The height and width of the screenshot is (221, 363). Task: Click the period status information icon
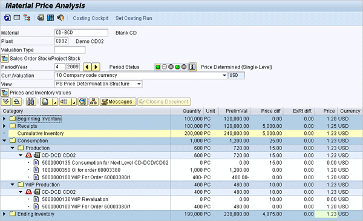point(192,67)
